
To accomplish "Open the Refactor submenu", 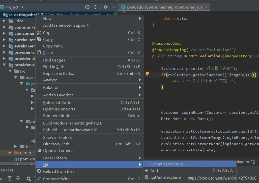I will point(90,87).
